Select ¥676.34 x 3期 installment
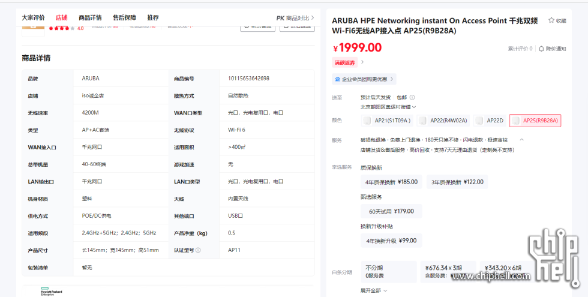The image size is (588, 297). click(x=448, y=272)
